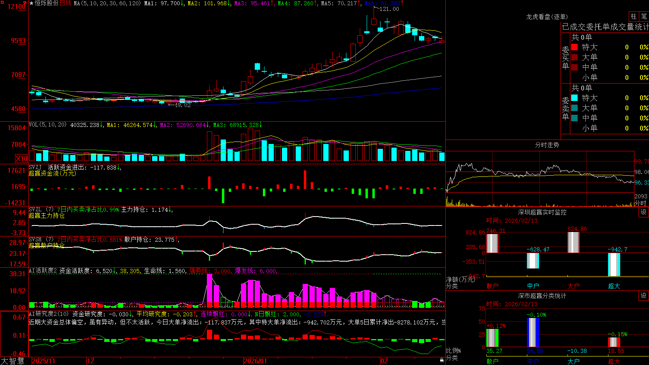Viewport: 649px width, 365px height.
Task: Open 设 settings for 深市超赢分类统计
Action: 644,296
